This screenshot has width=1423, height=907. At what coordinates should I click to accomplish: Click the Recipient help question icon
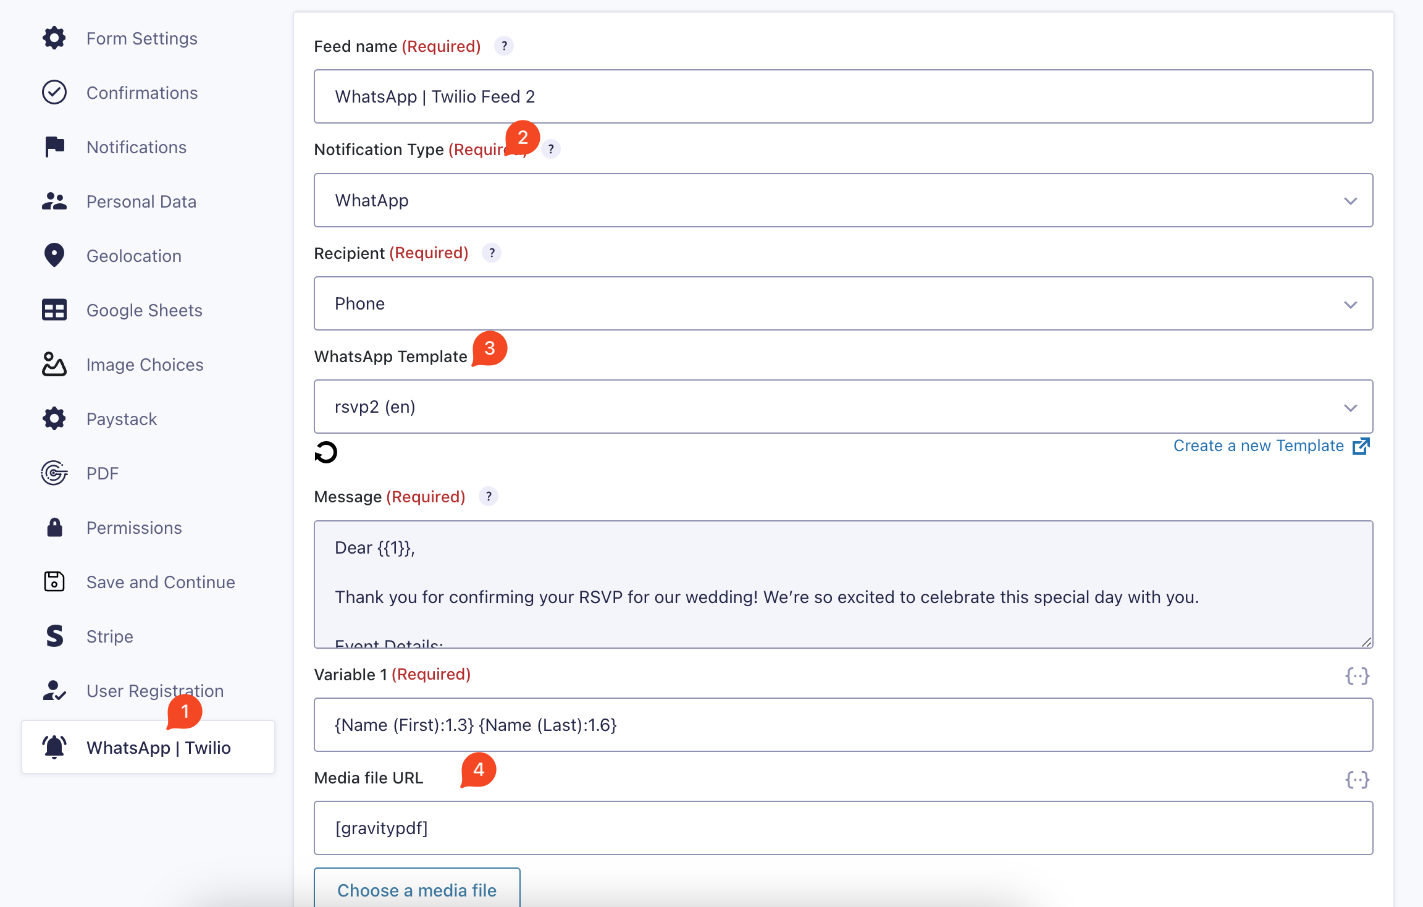(492, 253)
